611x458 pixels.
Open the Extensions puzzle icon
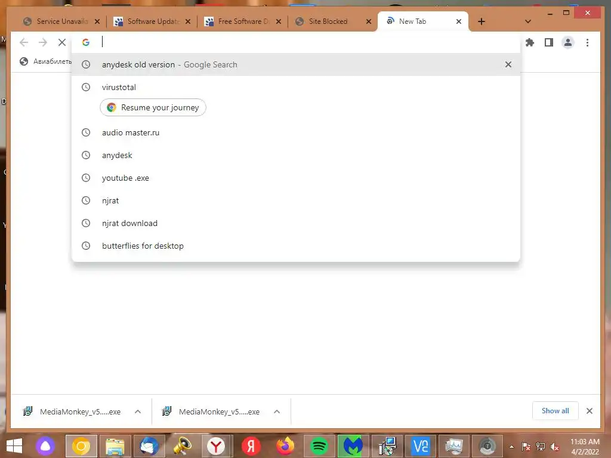point(530,42)
